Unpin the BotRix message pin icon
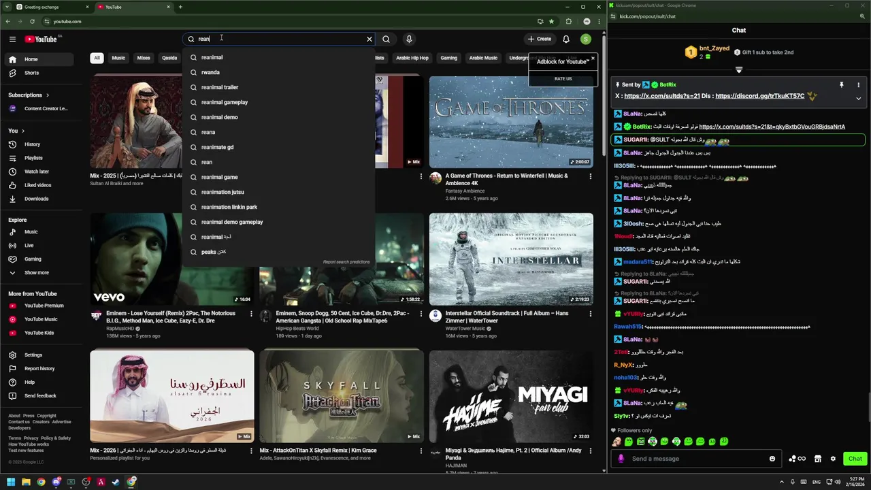Screen dimensions: 871x490 tap(841, 85)
